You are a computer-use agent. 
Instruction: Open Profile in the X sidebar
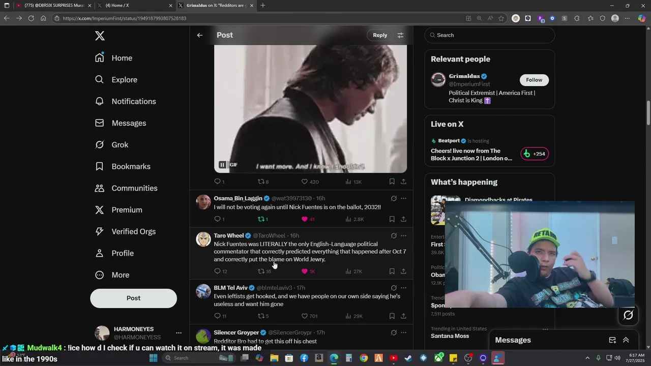[x=114, y=253]
